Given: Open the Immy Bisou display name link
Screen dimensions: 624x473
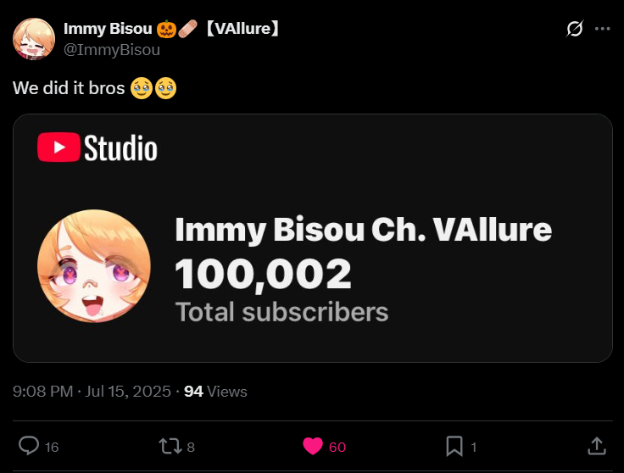Looking at the screenshot, I should tap(108, 29).
